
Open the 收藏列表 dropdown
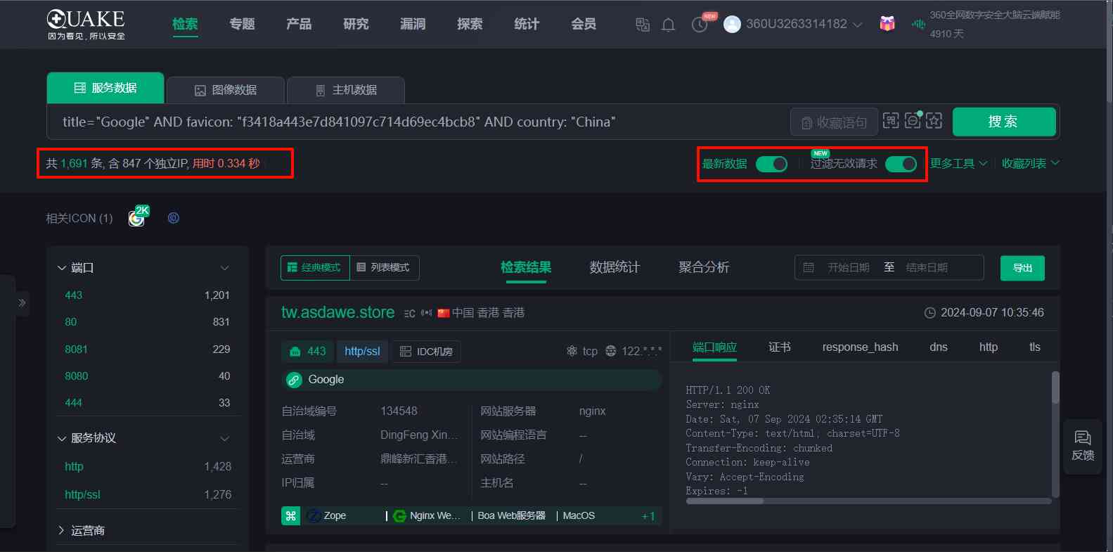click(x=1030, y=163)
